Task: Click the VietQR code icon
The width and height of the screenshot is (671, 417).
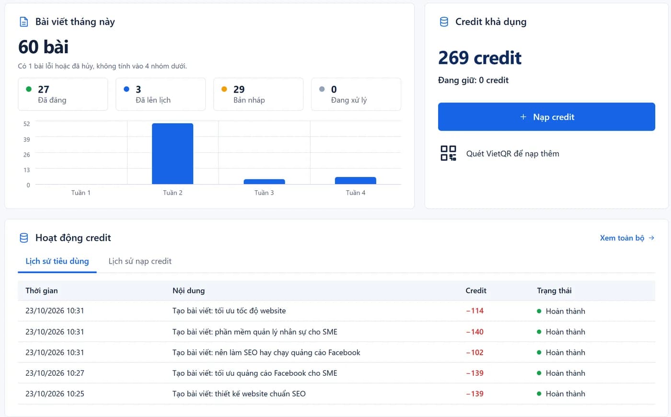Action: point(448,153)
